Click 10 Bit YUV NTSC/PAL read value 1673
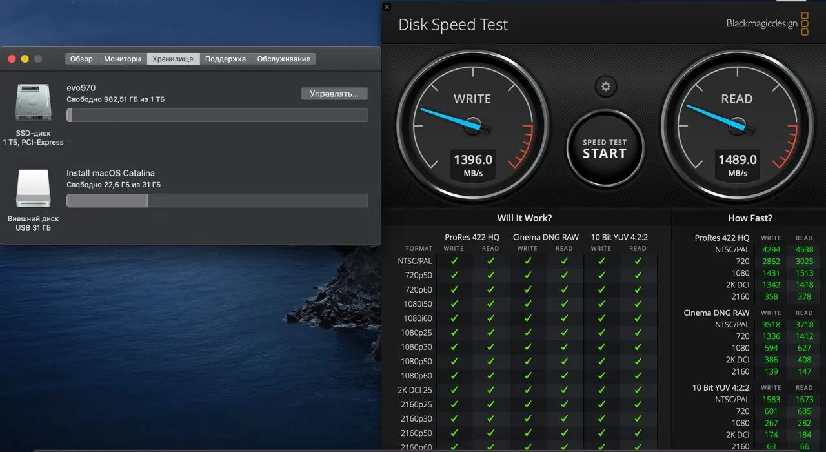The height and width of the screenshot is (452, 826). (x=804, y=400)
